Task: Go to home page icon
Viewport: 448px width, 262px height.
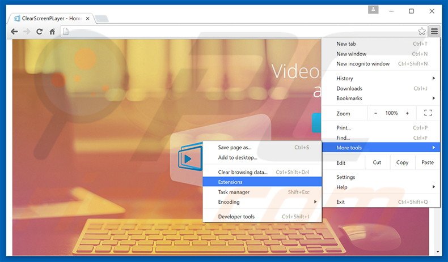Action: (52, 32)
